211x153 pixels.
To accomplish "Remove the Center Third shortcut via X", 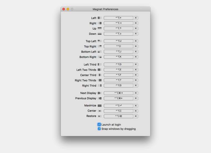I will (x=136, y=75).
